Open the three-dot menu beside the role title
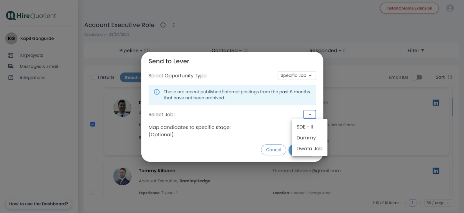 coord(174,25)
